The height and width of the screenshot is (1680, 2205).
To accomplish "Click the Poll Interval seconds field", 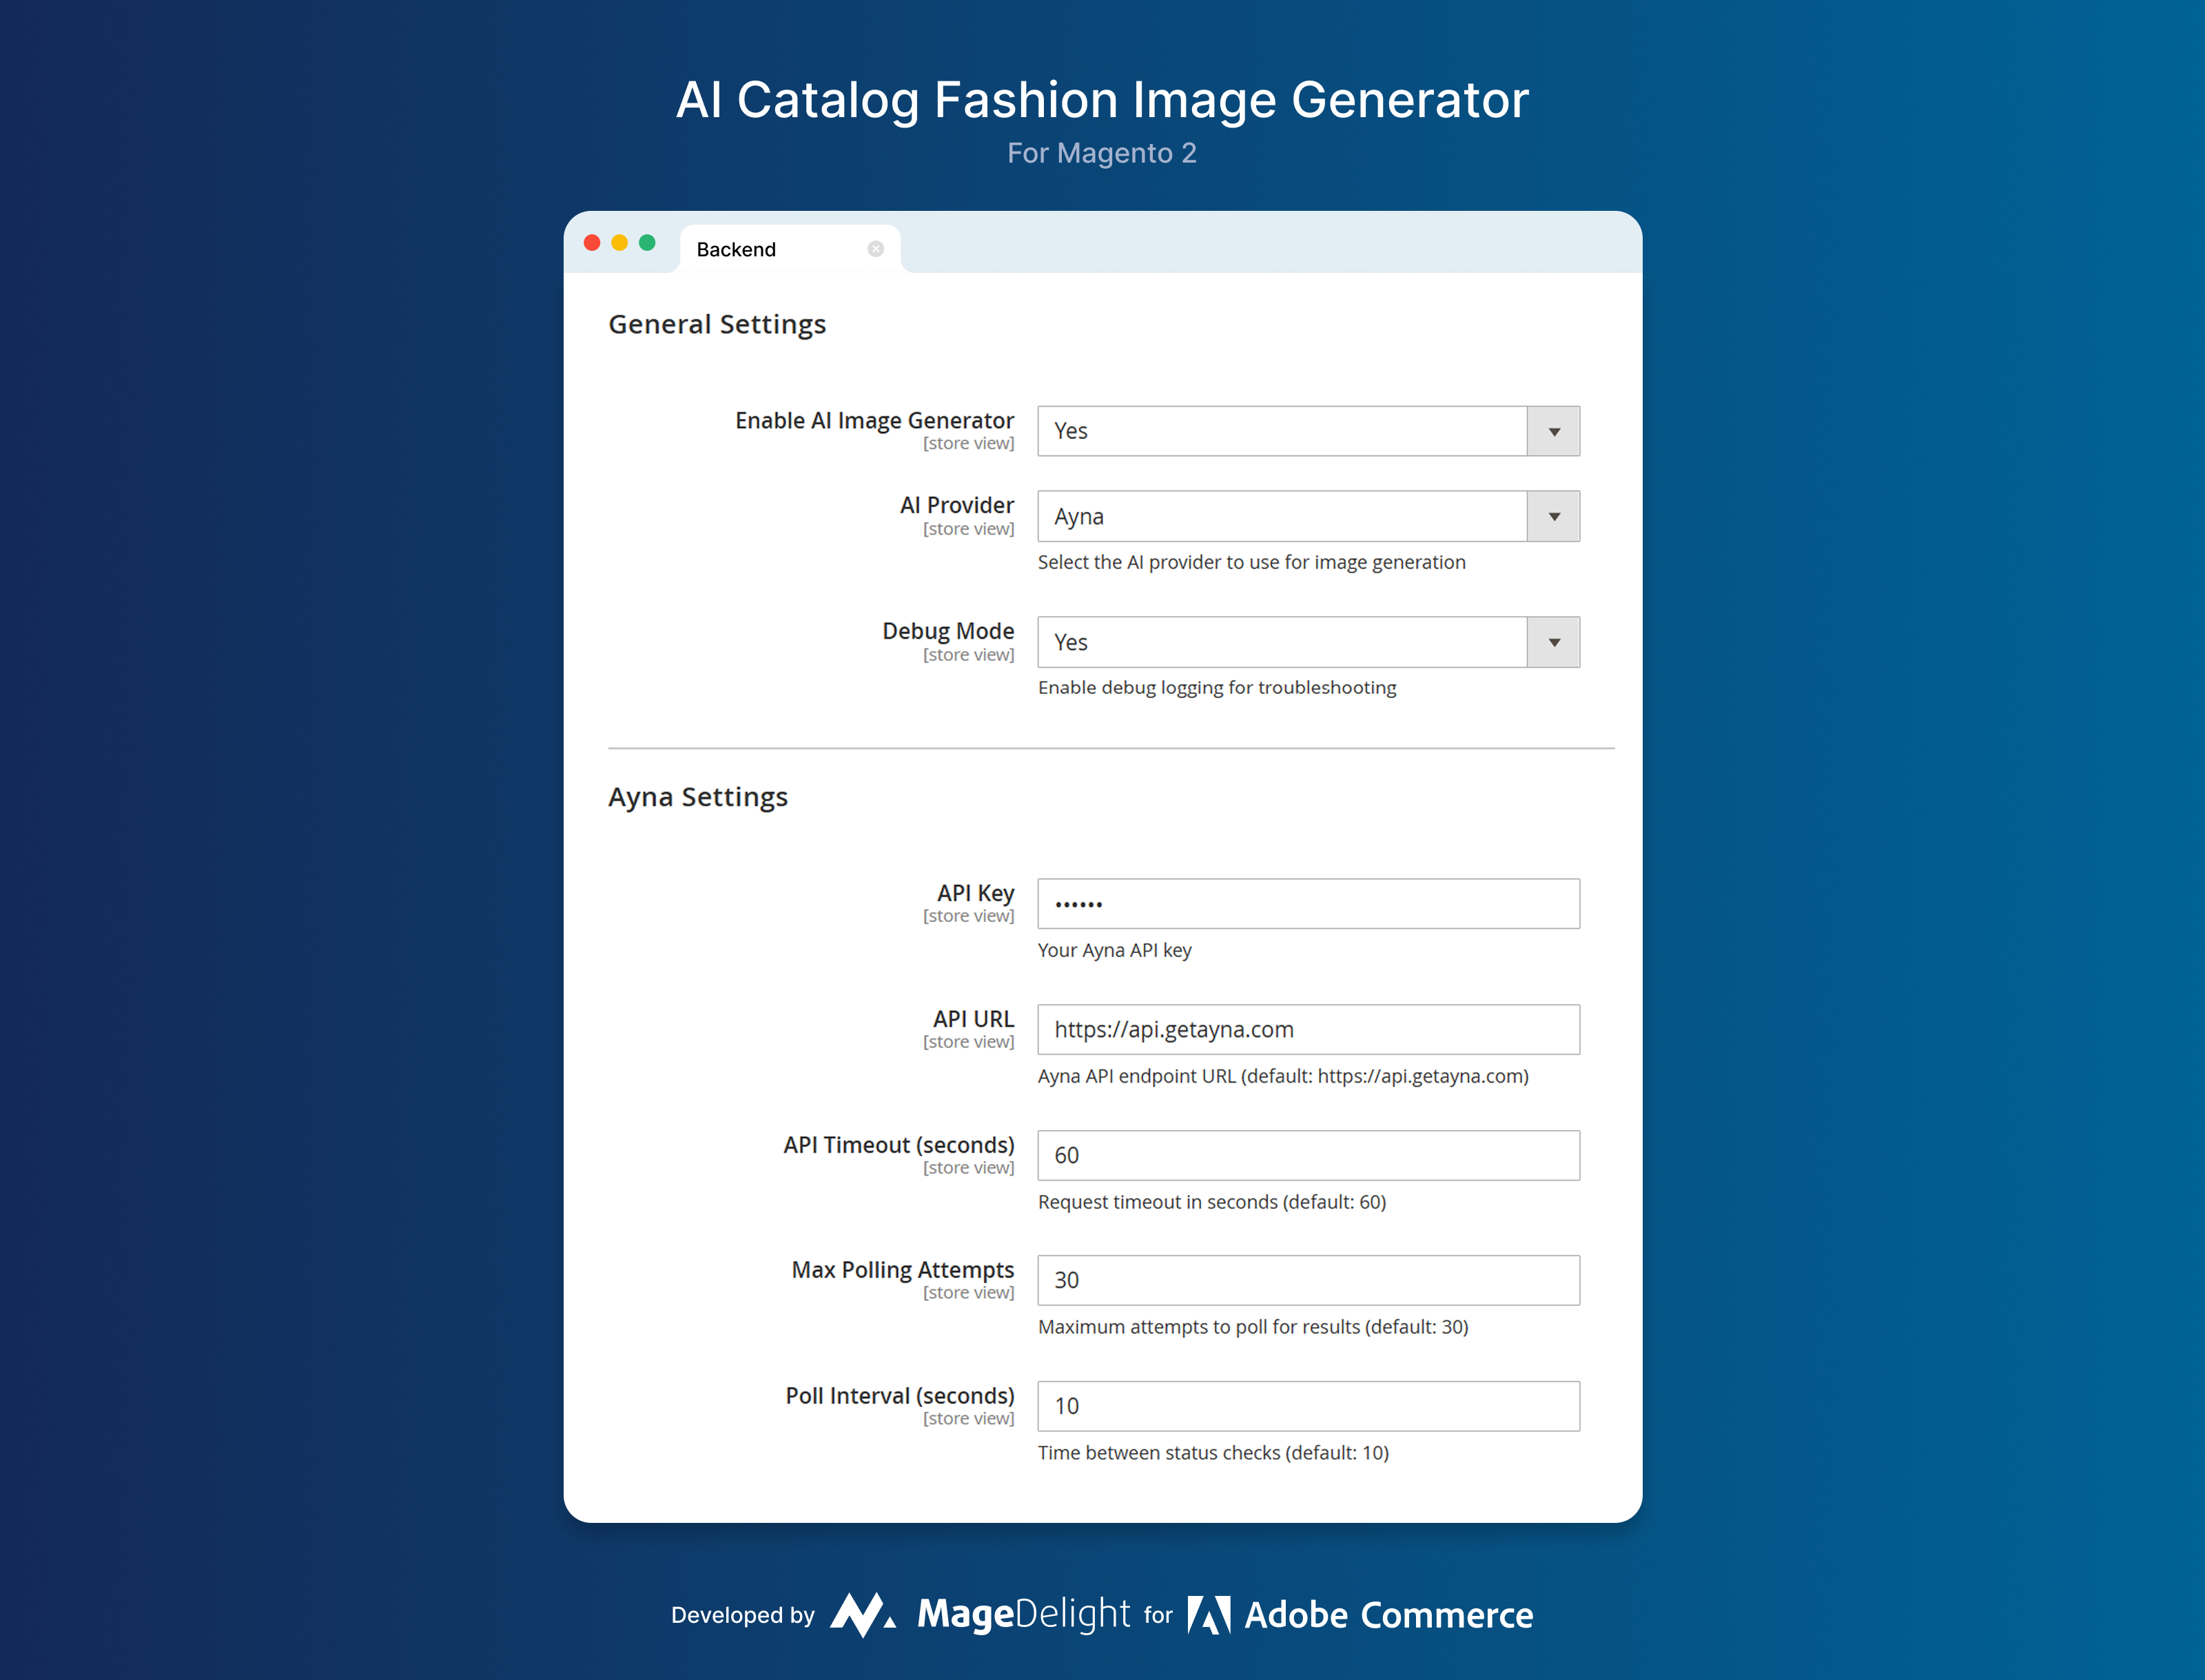I will [x=1309, y=1407].
